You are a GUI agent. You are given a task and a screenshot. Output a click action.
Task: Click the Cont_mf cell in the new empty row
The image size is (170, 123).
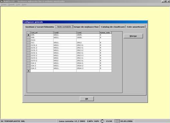42,71
